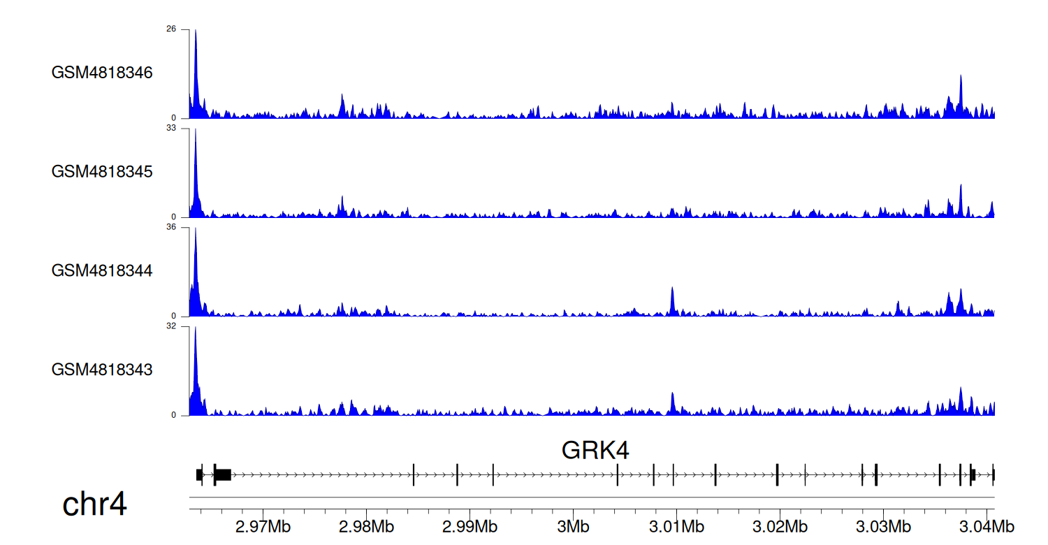
Task: Select the 3.02Mb position label
Action: pyautogui.click(x=779, y=526)
